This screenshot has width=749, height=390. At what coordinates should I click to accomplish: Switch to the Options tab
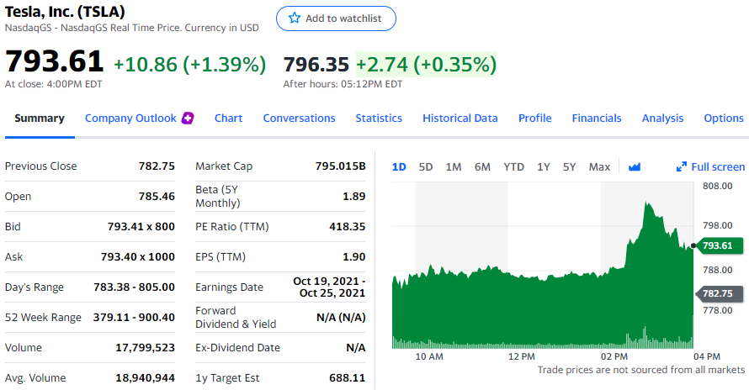coord(724,119)
